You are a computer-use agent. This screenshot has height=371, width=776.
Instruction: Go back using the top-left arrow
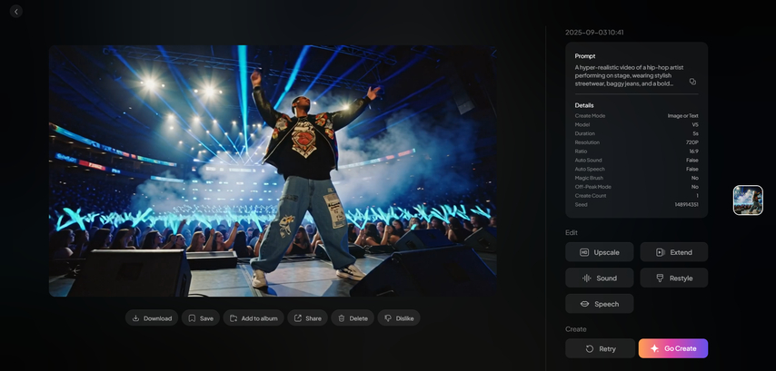click(15, 12)
